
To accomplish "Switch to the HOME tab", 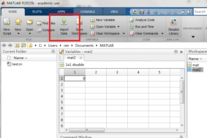I will (x=13, y=12).
